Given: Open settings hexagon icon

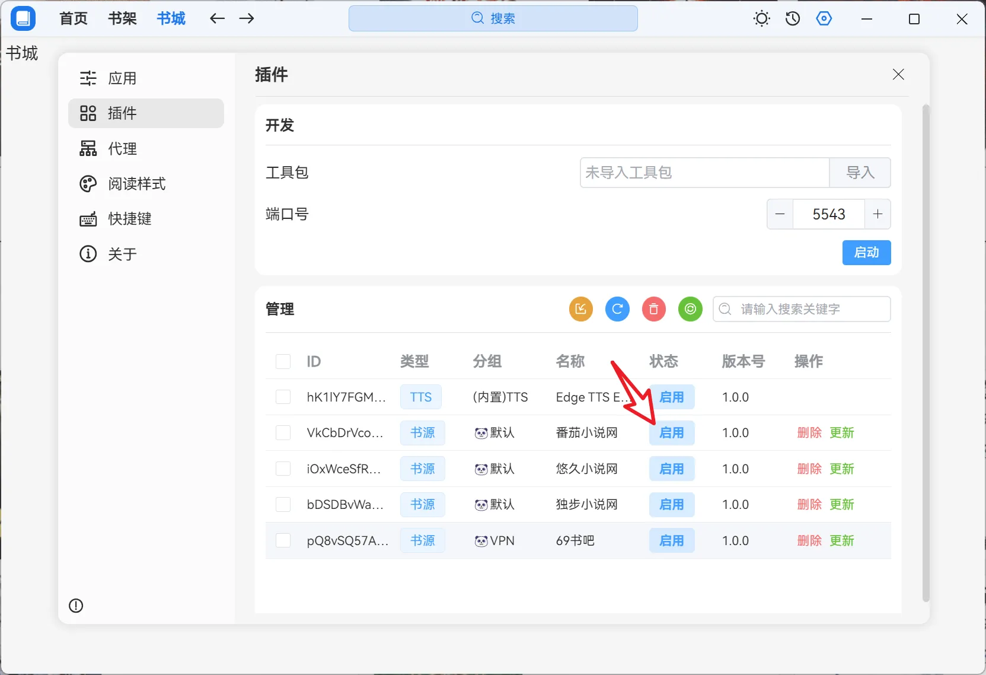Looking at the screenshot, I should (x=824, y=18).
